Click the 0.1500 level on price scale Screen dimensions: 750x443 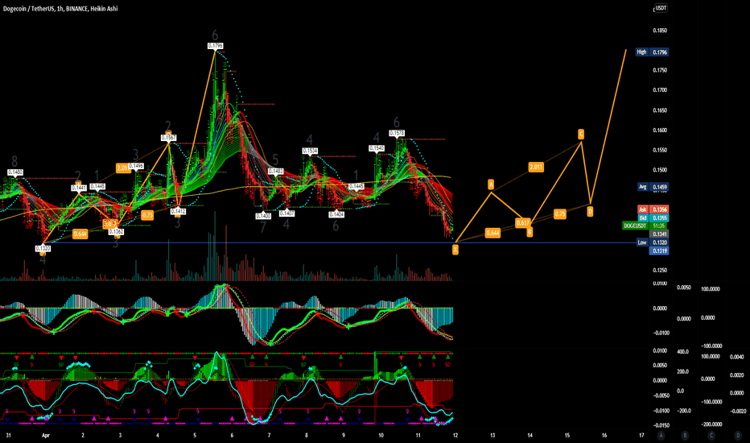(x=660, y=170)
